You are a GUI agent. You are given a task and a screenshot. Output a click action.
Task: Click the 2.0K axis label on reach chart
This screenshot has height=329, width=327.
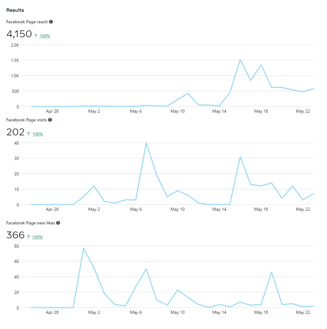14,45
